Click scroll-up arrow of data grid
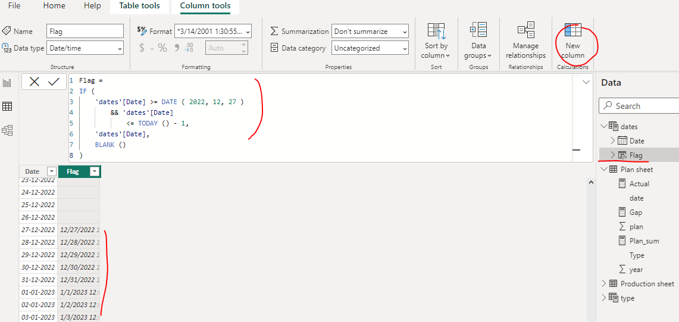The height and width of the screenshot is (322, 679). [x=591, y=183]
